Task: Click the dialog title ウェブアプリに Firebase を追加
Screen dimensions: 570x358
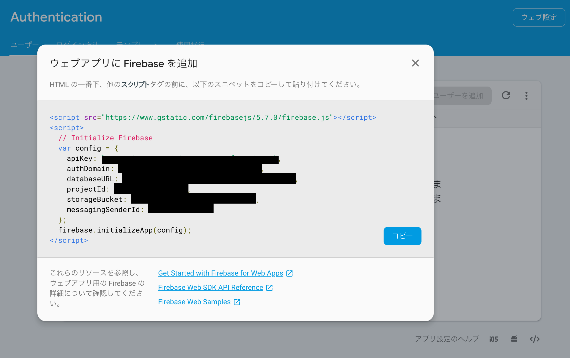Action: 123,63
